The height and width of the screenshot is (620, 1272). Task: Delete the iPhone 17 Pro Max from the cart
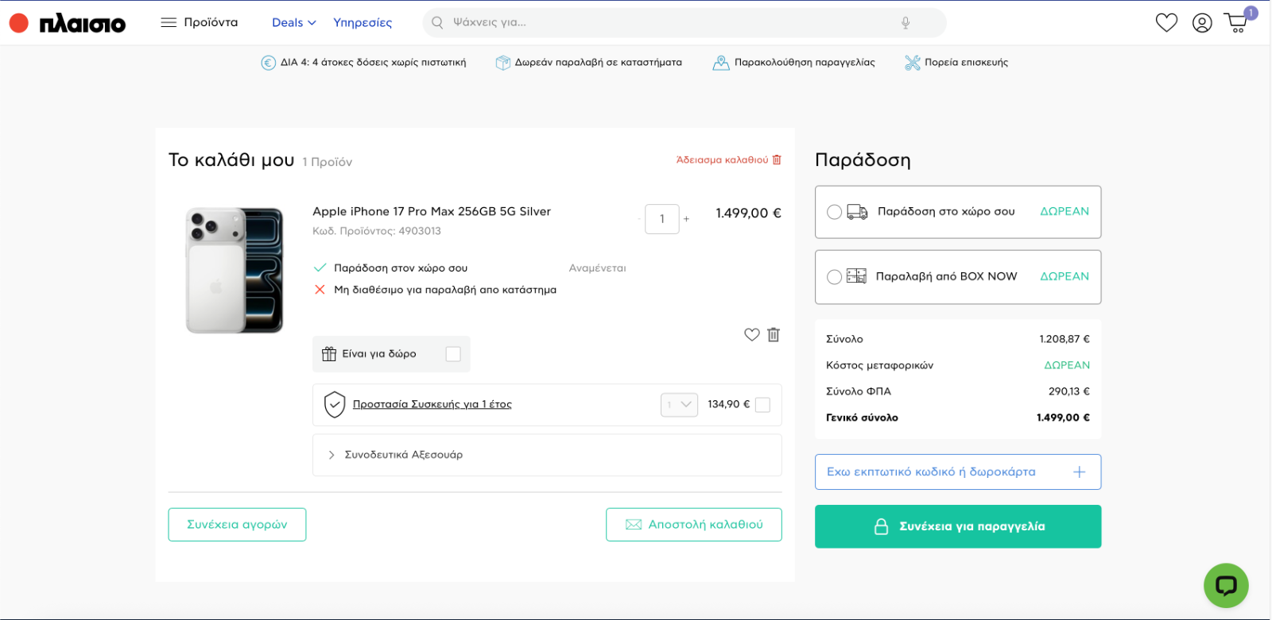coord(774,335)
